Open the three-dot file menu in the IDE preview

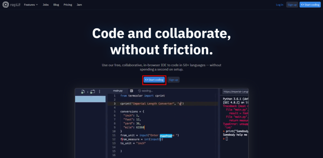point(100,91)
